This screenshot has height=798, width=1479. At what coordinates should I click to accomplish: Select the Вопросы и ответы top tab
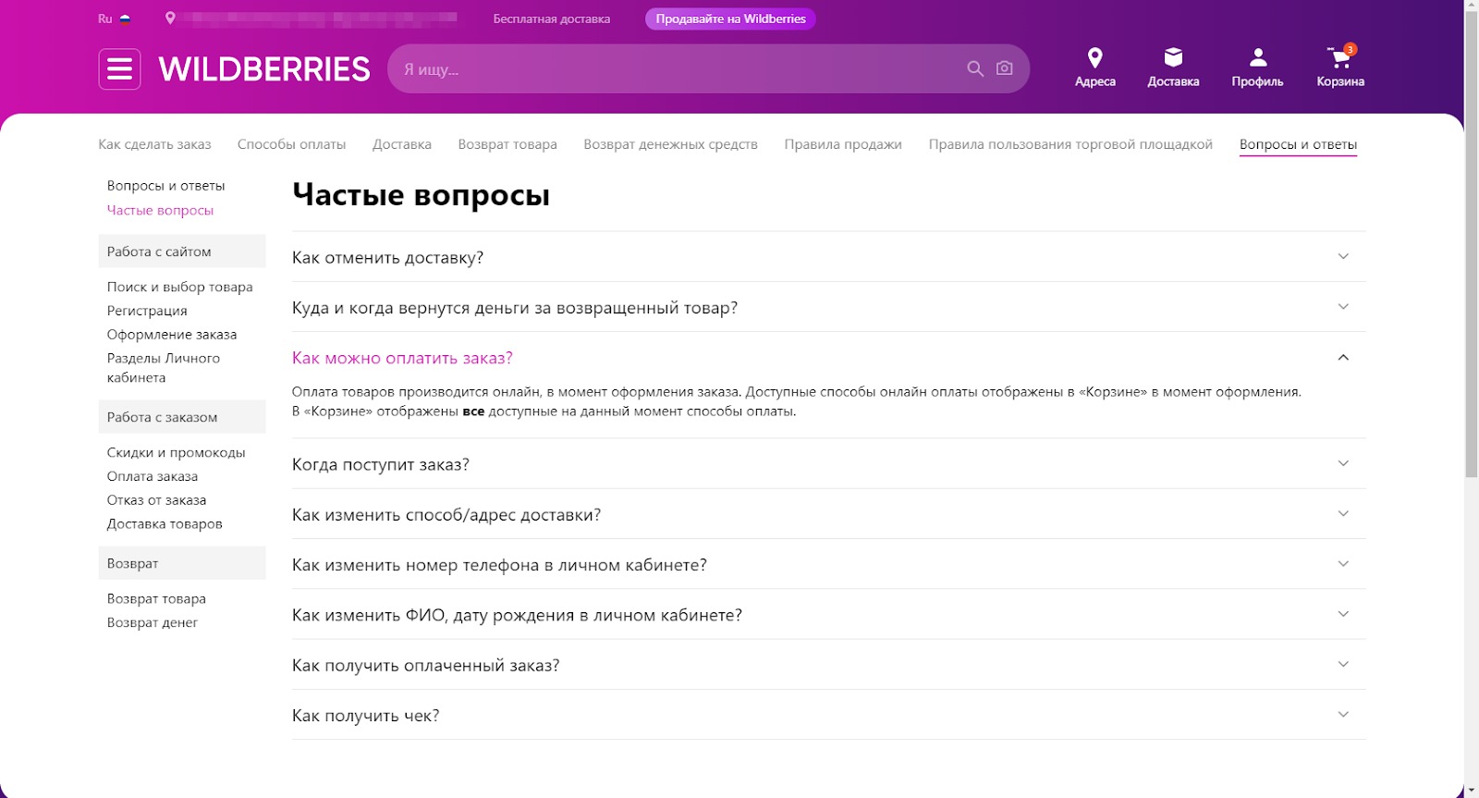tap(1298, 144)
